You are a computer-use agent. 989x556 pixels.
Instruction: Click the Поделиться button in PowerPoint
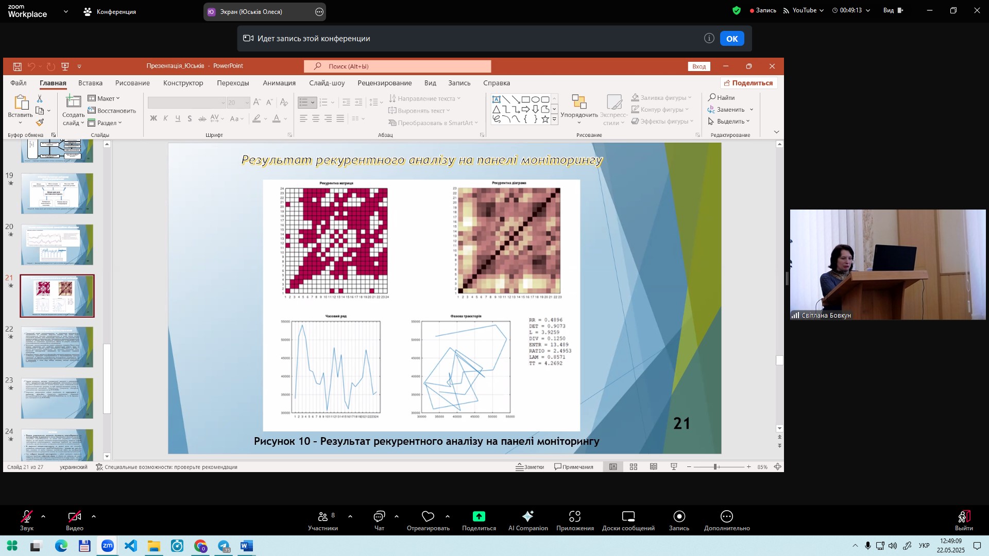coord(748,83)
